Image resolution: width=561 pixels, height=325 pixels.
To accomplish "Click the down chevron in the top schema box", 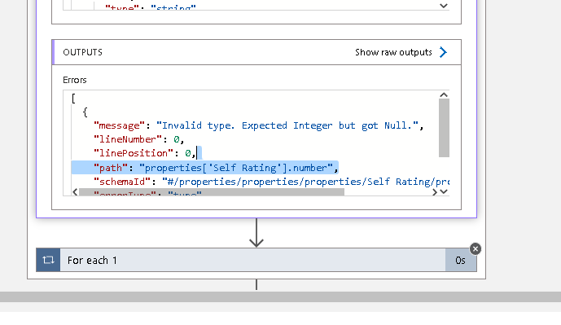I will click(444, 6).
